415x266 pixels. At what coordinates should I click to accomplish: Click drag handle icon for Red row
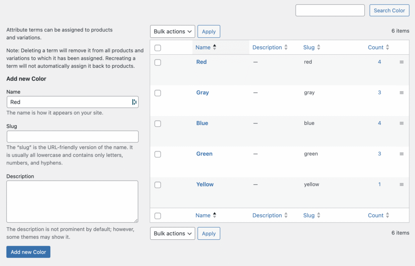click(401, 62)
